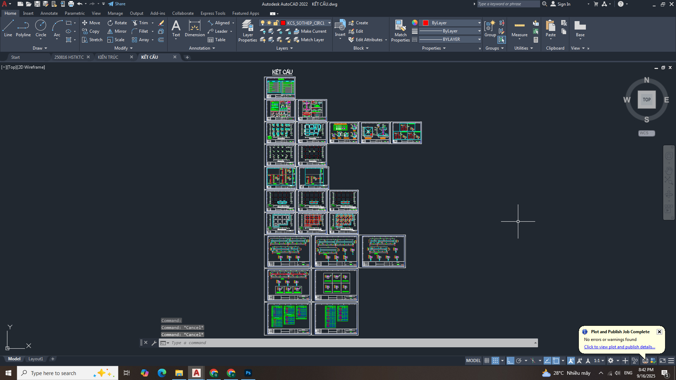Switch to the KIẾN TRÚC drawing tab

(108, 57)
